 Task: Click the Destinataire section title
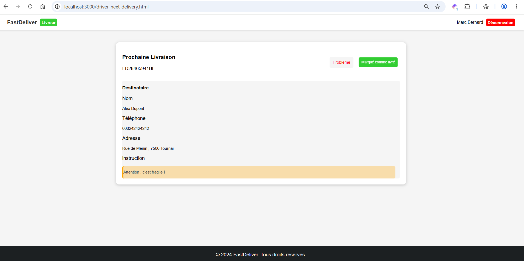[x=135, y=88]
